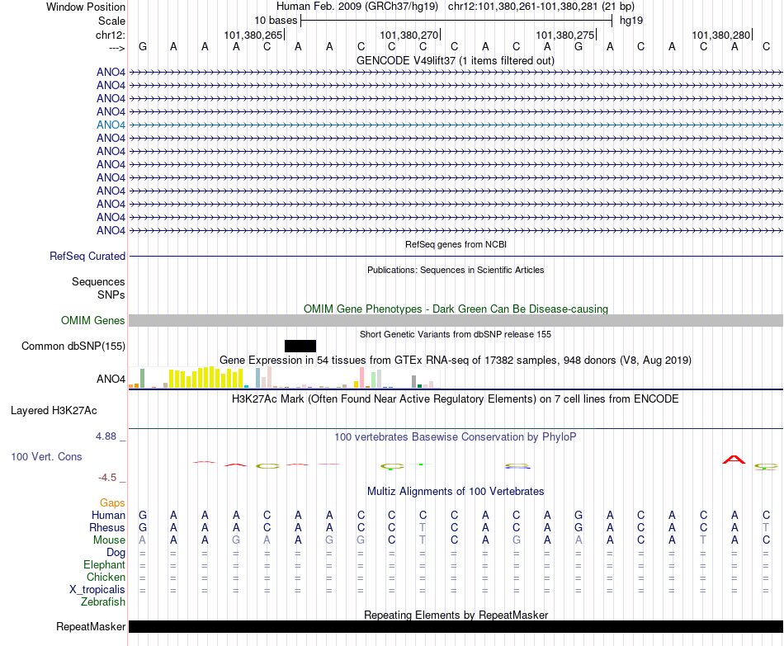Click the Zebrafish species label

[x=103, y=602]
